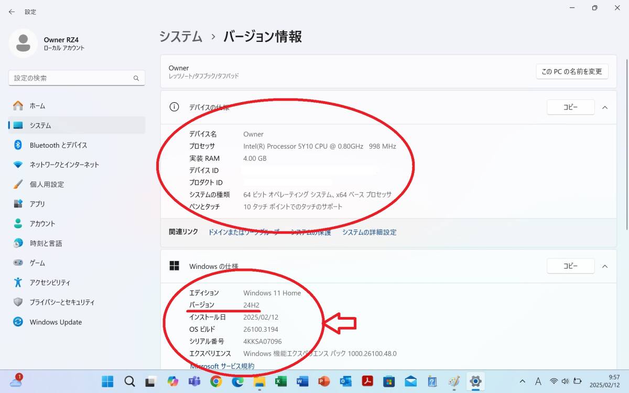This screenshot has height=393, width=629.
Task: Open Outlook from the taskbar
Action: pyautogui.click(x=346, y=381)
